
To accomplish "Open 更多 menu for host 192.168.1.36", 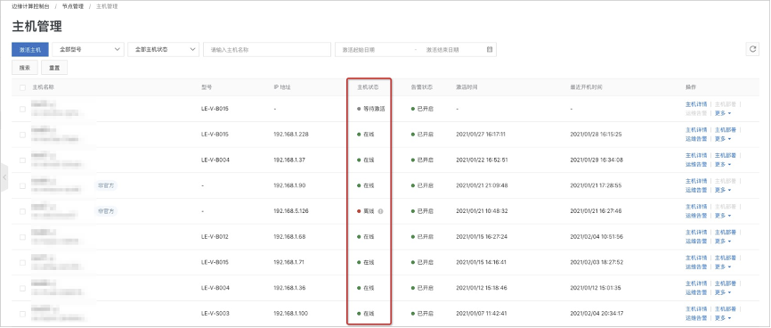I will point(723,292).
